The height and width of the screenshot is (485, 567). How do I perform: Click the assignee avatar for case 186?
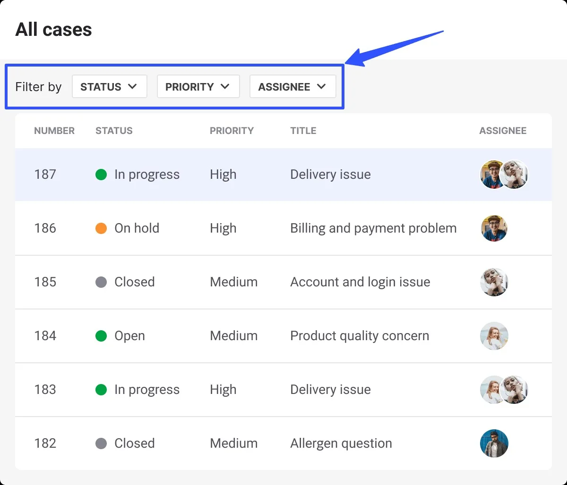[x=494, y=228]
